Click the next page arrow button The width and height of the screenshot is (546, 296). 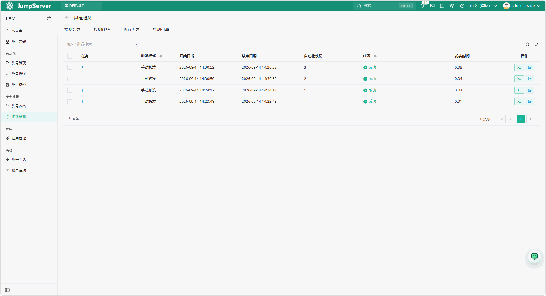530,119
